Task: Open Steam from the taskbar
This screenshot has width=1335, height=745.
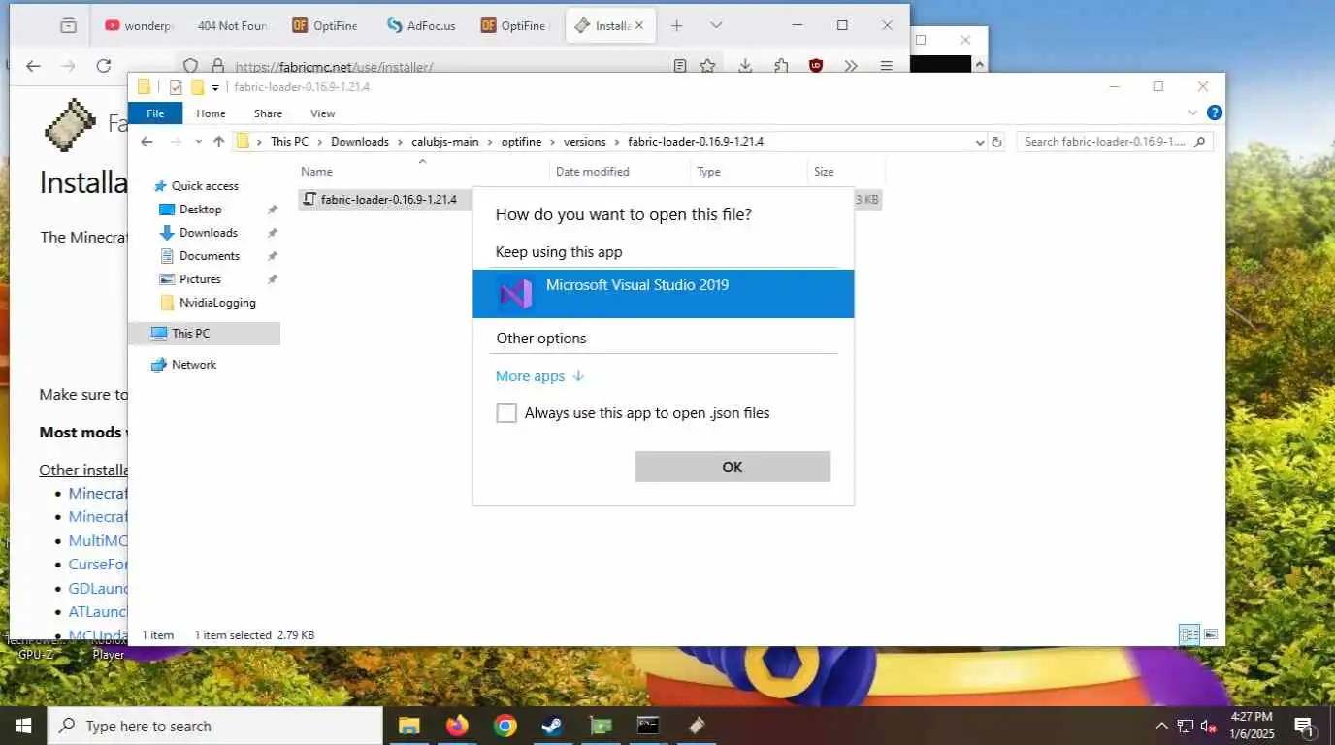Action: tap(552, 726)
